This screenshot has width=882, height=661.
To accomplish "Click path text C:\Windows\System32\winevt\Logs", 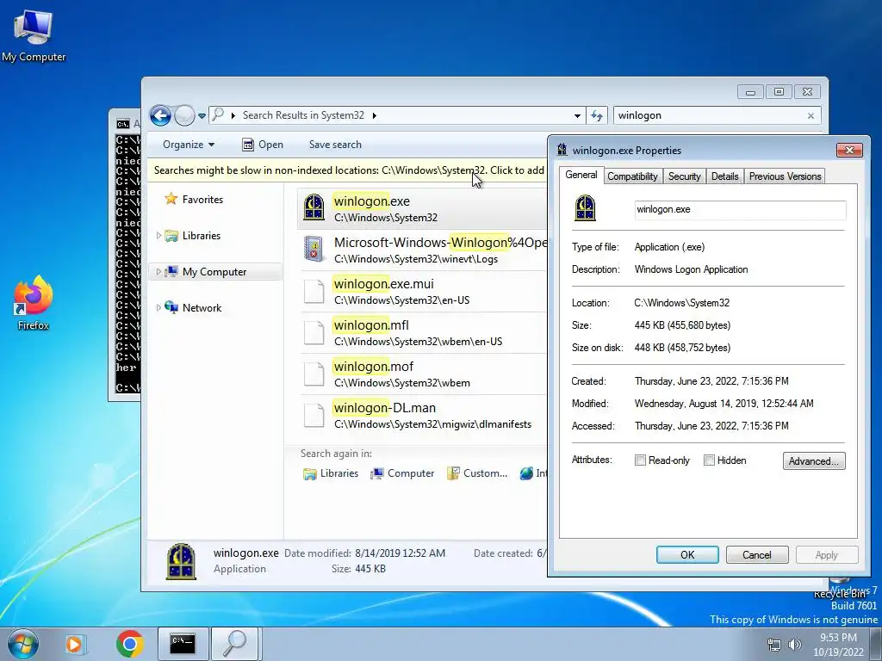I will tap(416, 259).
